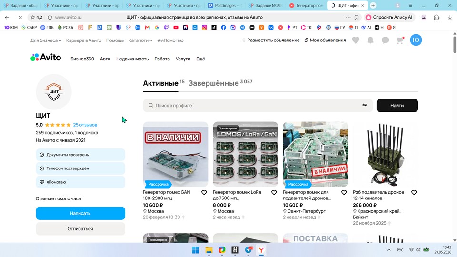Click Отписаться button
The width and height of the screenshot is (457, 257).
pos(80,229)
